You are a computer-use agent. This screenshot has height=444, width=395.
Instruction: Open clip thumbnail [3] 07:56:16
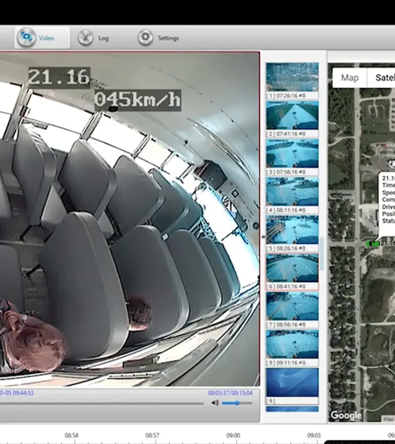(x=292, y=153)
